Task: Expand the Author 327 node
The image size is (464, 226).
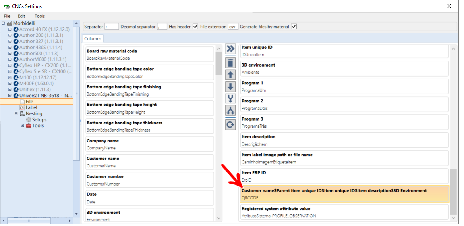Action: (x=10, y=41)
